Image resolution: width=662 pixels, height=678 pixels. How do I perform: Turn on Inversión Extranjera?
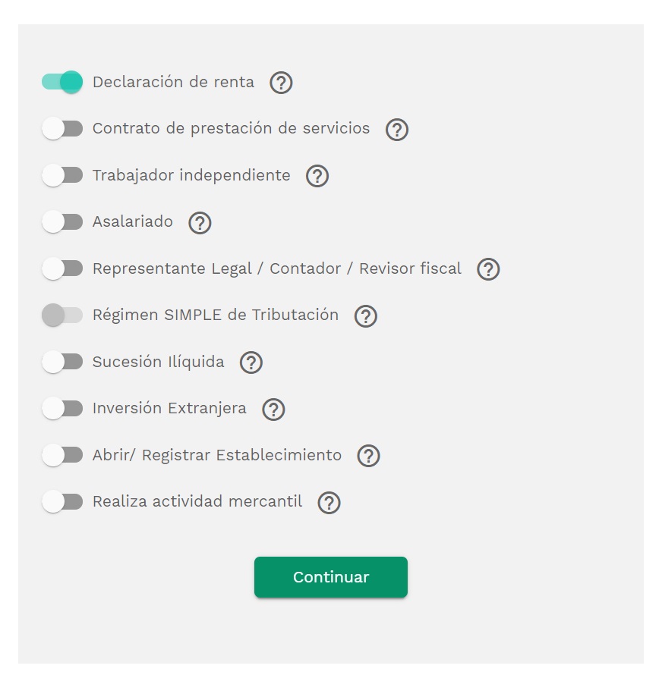click(63, 408)
